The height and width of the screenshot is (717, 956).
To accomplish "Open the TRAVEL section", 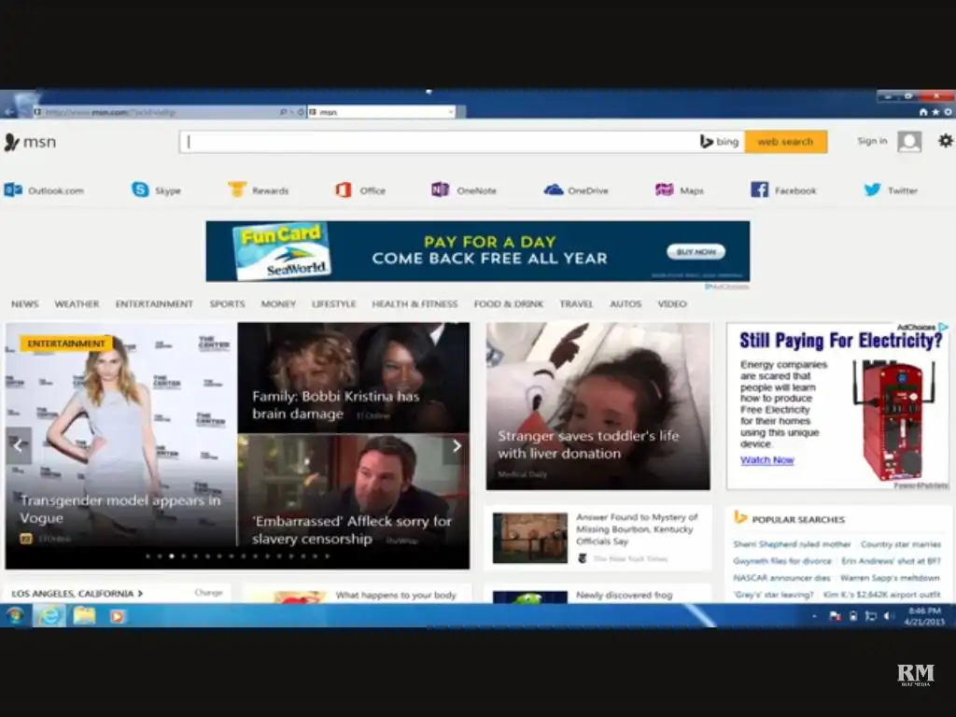I will [x=576, y=303].
